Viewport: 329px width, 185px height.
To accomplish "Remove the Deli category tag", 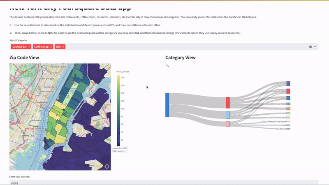I will point(63,47).
